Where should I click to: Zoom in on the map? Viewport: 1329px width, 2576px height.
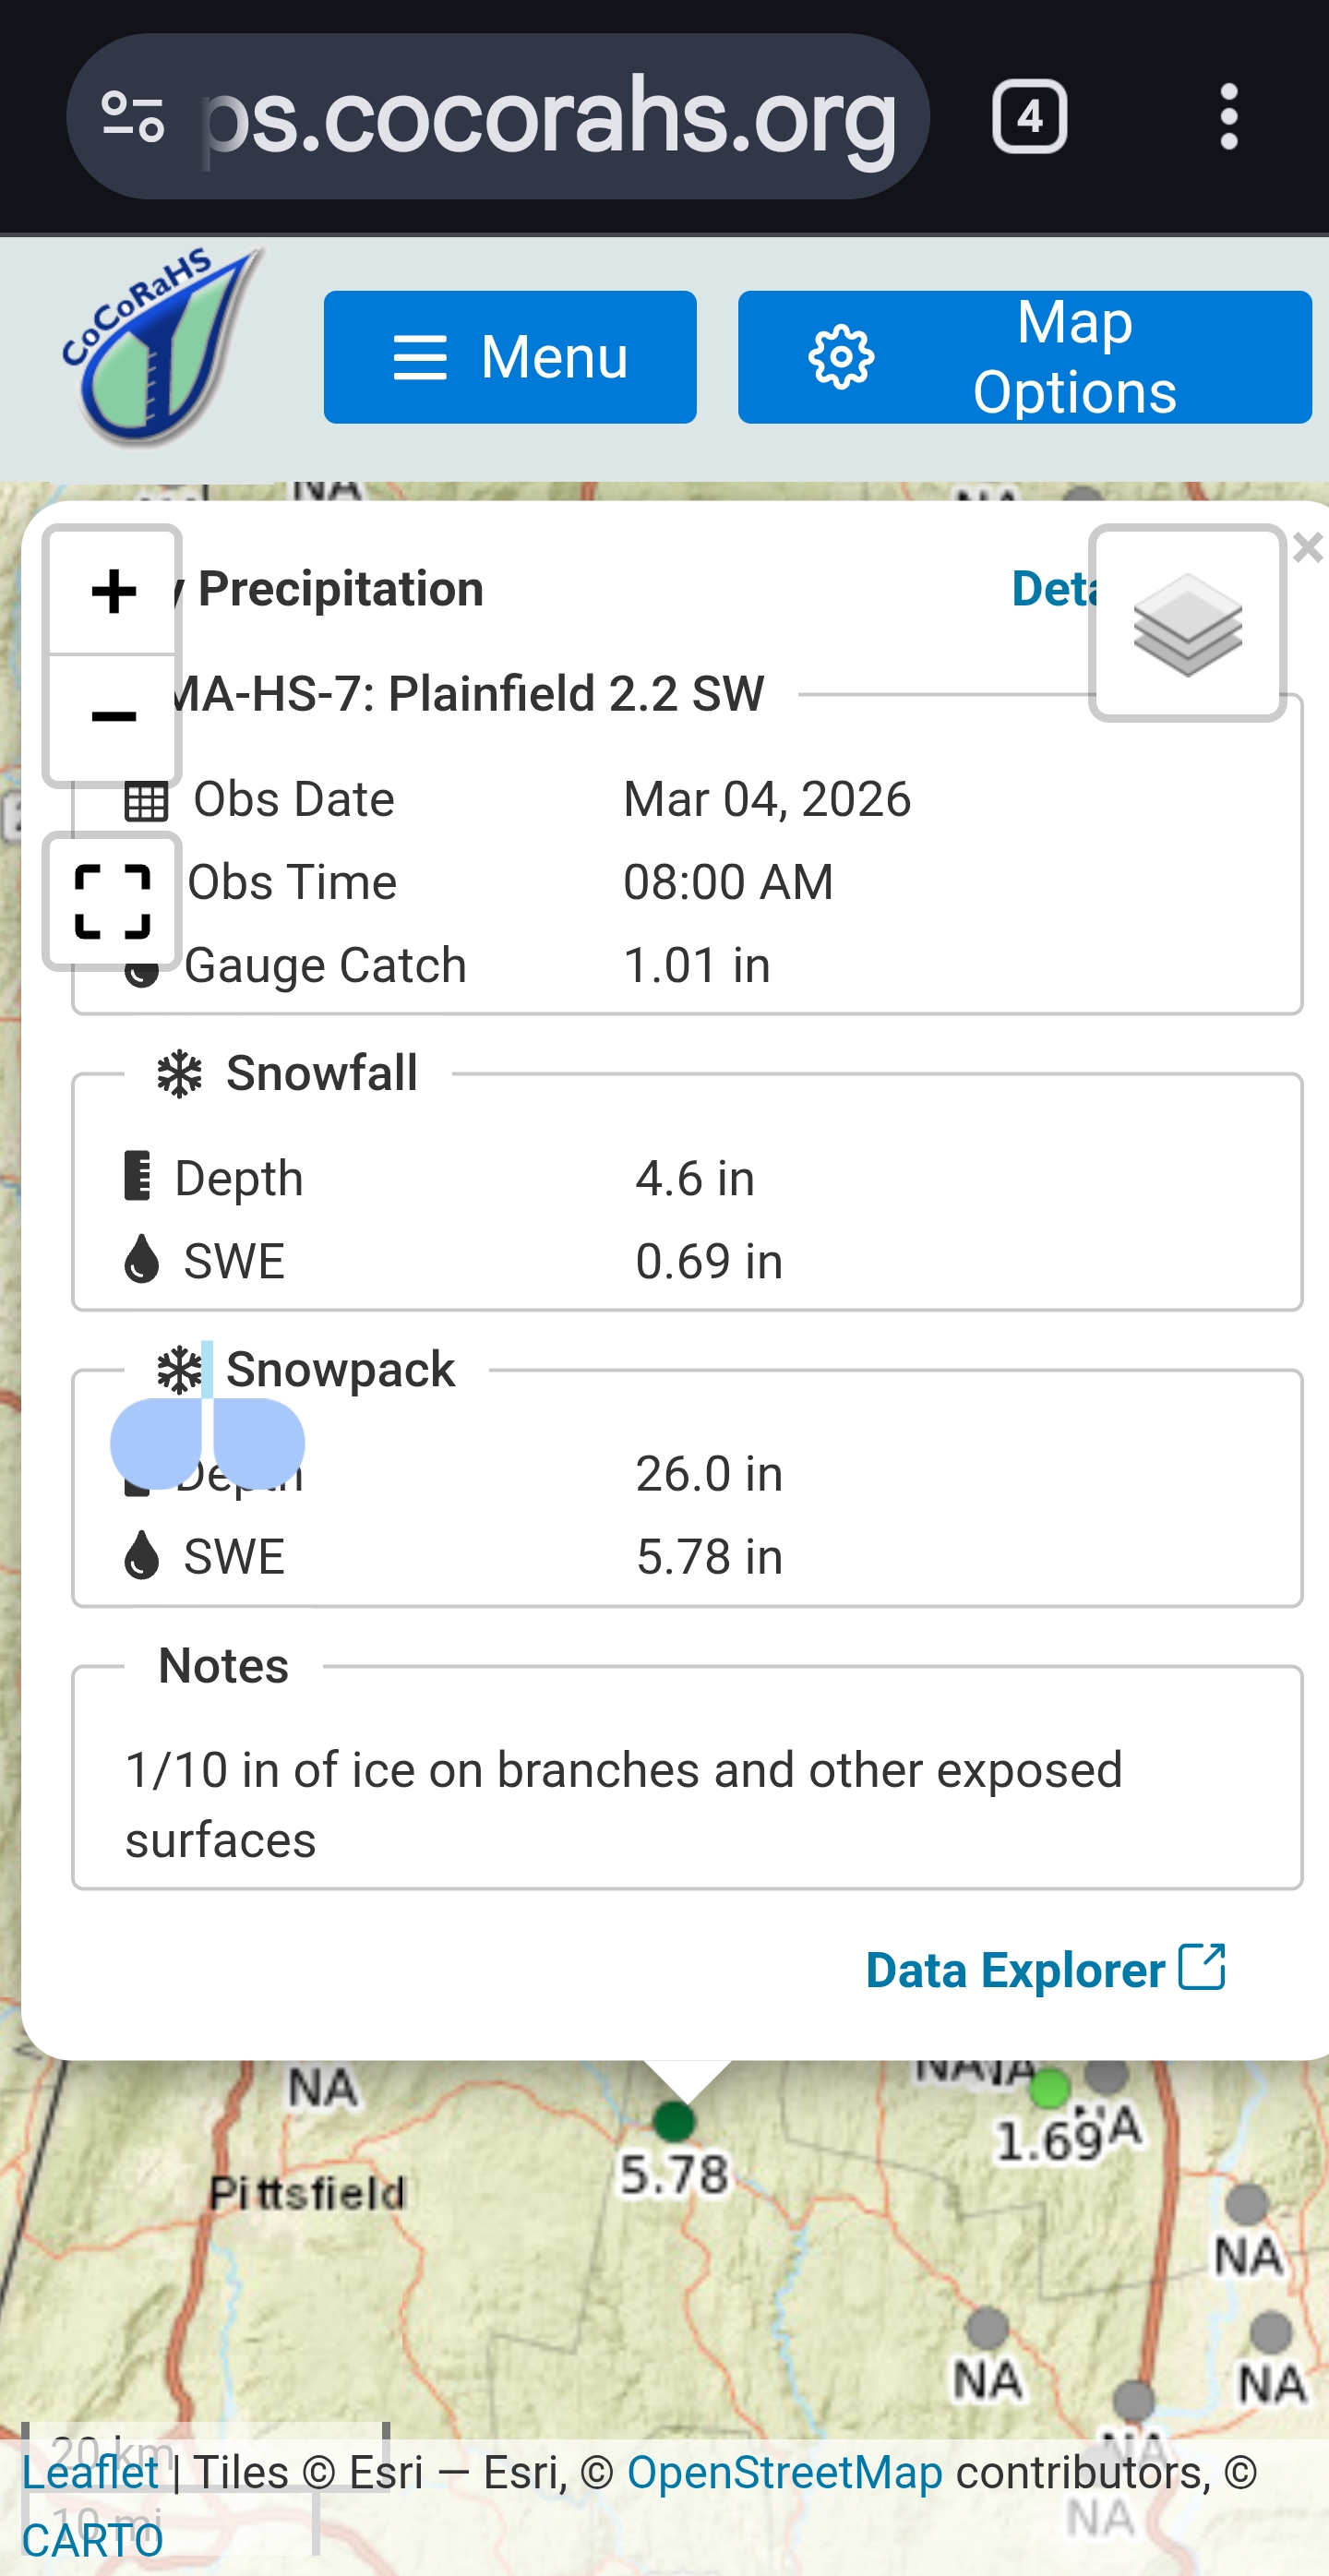click(113, 591)
